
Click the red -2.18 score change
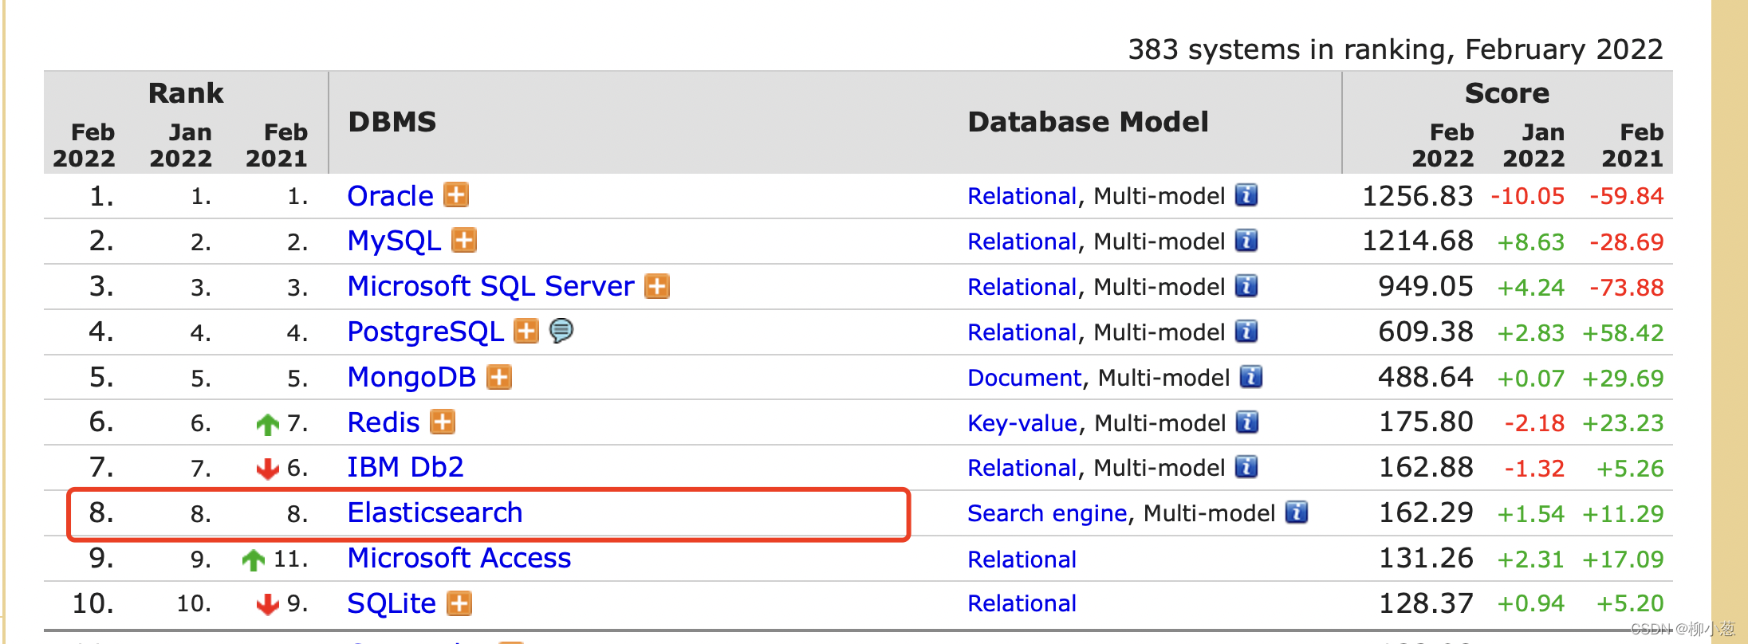coord(1534,423)
